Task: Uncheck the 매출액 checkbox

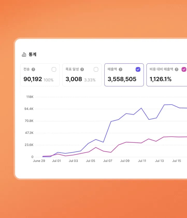Action: 138,69
